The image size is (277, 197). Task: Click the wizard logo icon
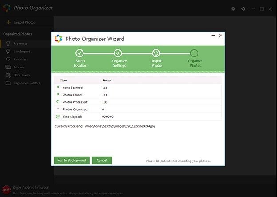point(58,39)
